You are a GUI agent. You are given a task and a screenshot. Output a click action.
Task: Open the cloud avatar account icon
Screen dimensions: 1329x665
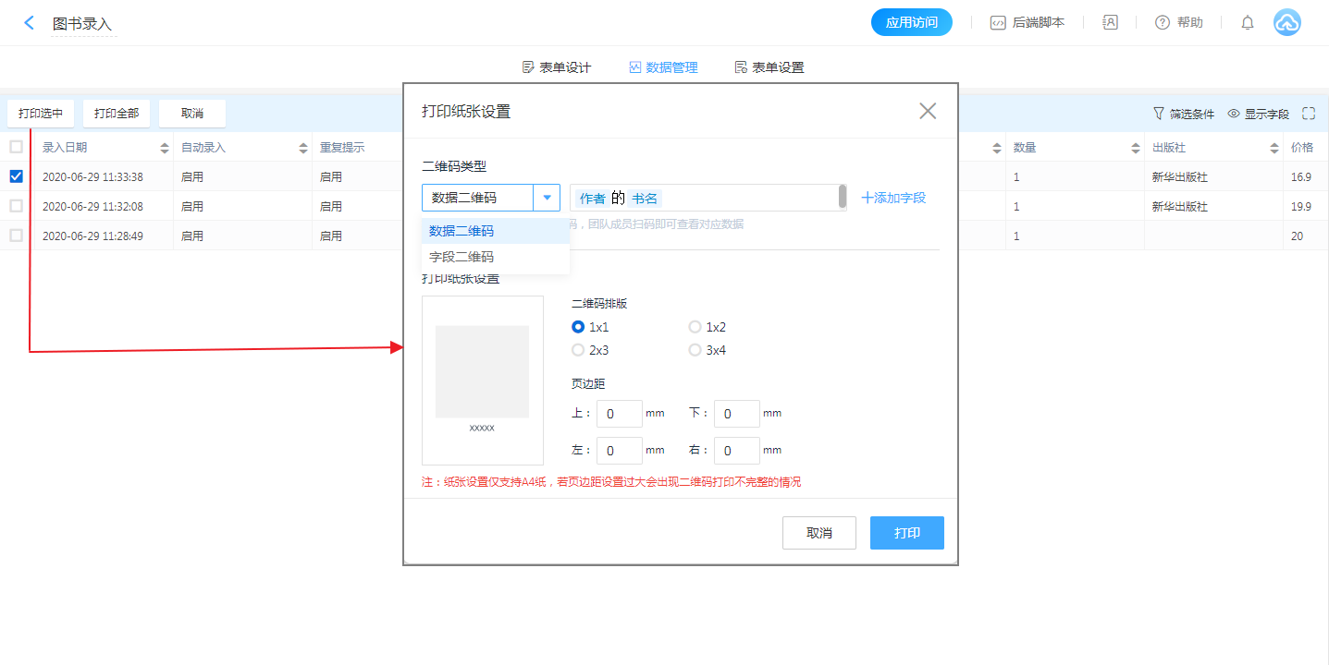click(1287, 23)
